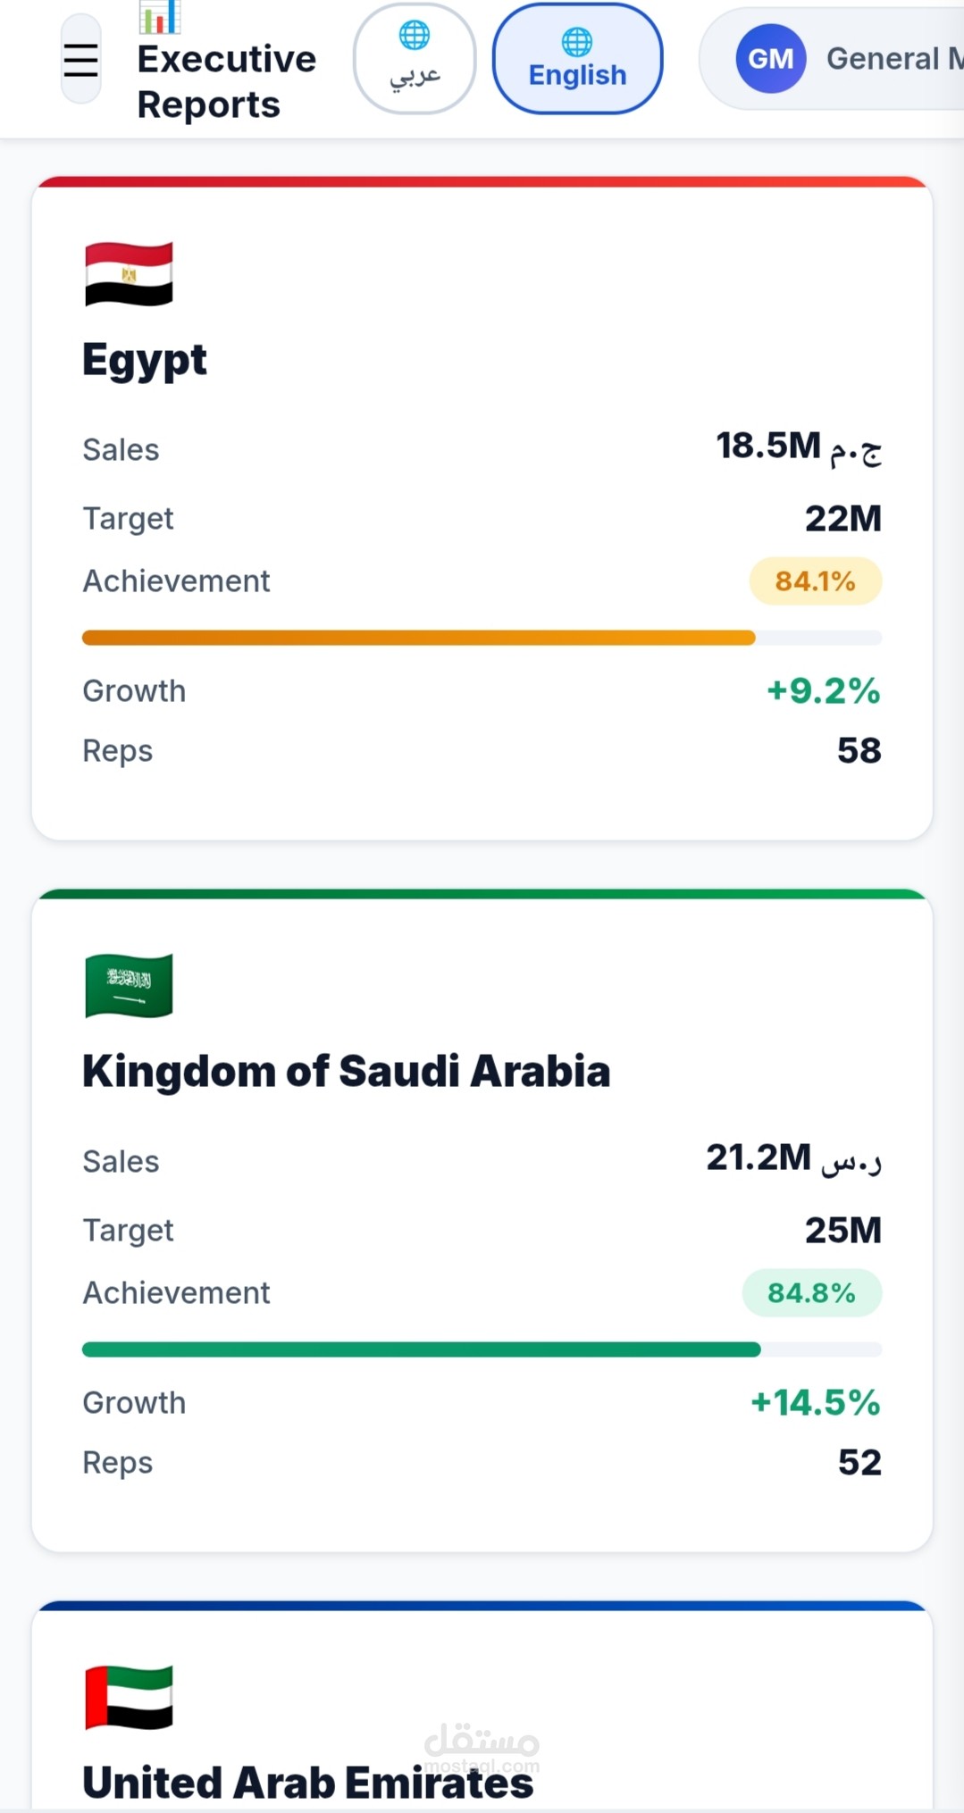The width and height of the screenshot is (964, 1813).
Task: Open the Egypt country heading
Action: (145, 360)
